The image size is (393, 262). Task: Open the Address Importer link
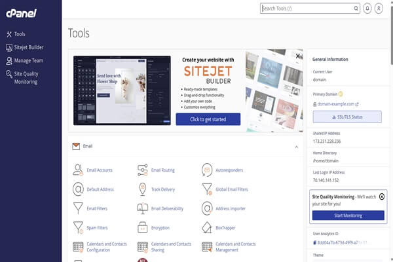coord(231,208)
